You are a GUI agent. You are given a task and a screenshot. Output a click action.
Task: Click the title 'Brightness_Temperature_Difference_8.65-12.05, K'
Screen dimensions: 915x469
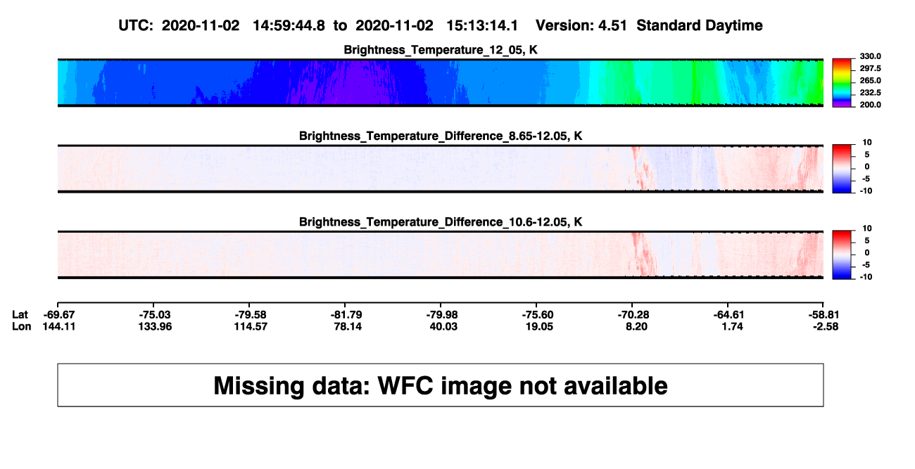441,136
